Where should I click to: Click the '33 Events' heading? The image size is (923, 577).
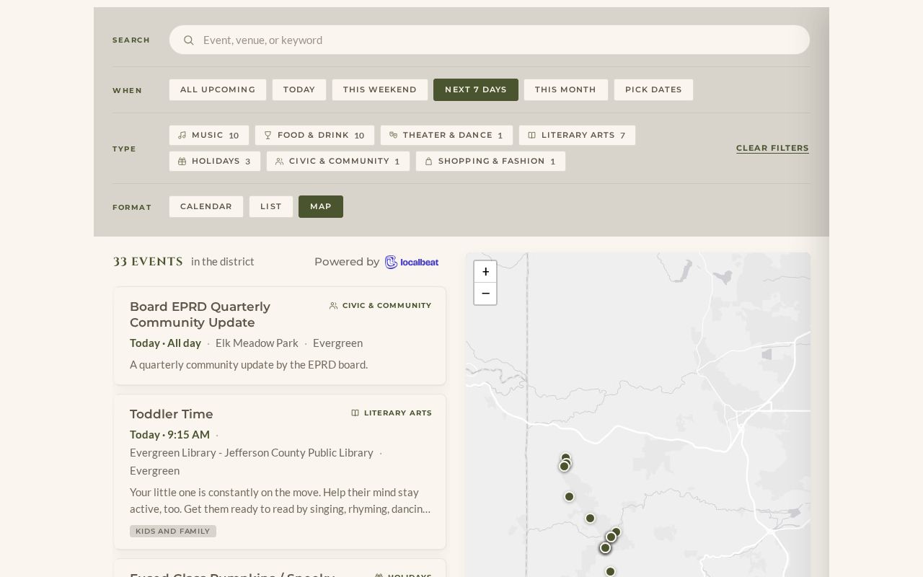pos(148,261)
